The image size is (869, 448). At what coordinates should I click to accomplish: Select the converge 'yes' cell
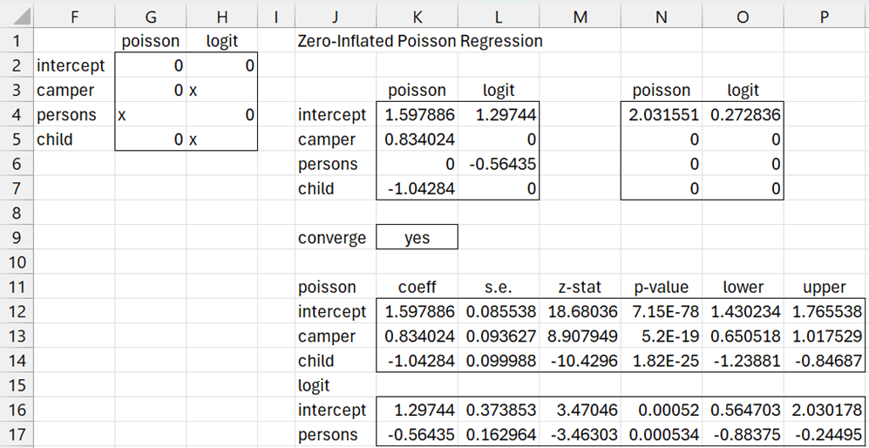417,238
